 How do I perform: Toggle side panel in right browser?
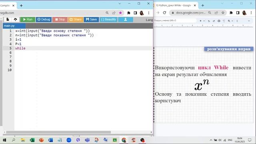click(238, 12)
